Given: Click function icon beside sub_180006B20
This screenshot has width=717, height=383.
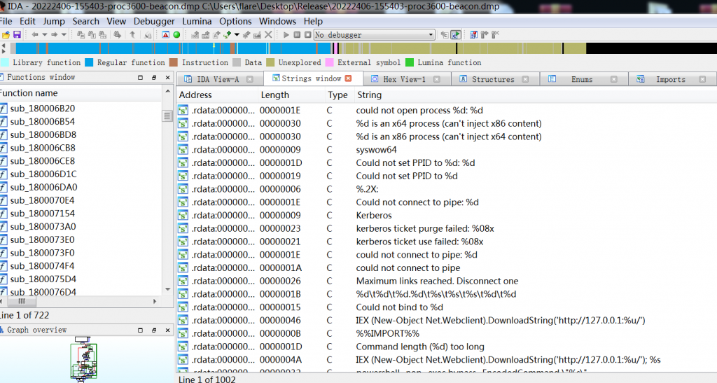Looking at the screenshot, I should click(4, 109).
